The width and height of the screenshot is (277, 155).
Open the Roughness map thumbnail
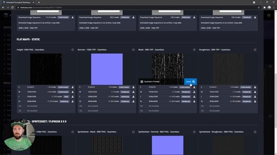(x=229, y=69)
